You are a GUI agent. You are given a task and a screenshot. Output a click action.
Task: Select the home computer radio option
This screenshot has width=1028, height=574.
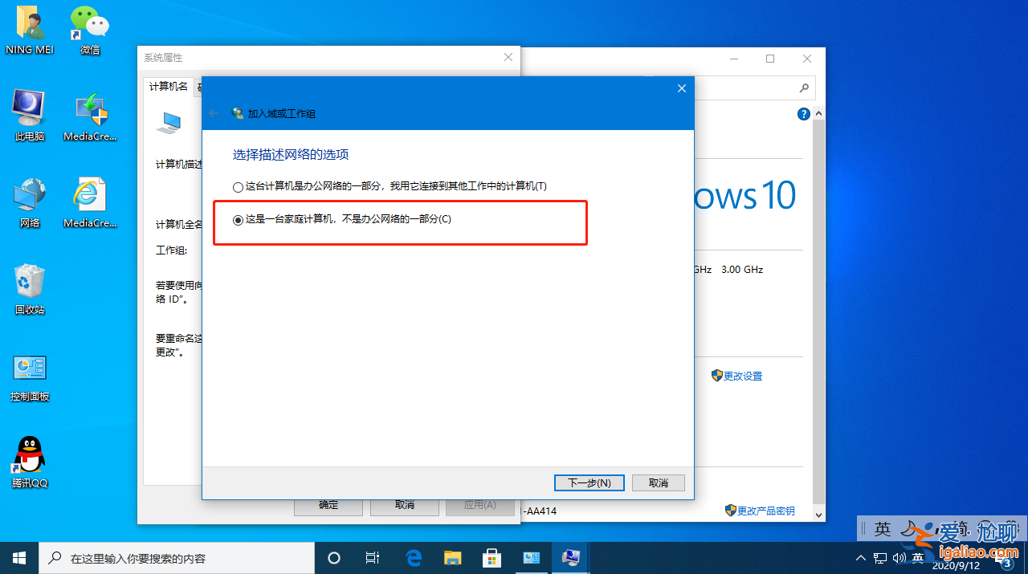[238, 218]
